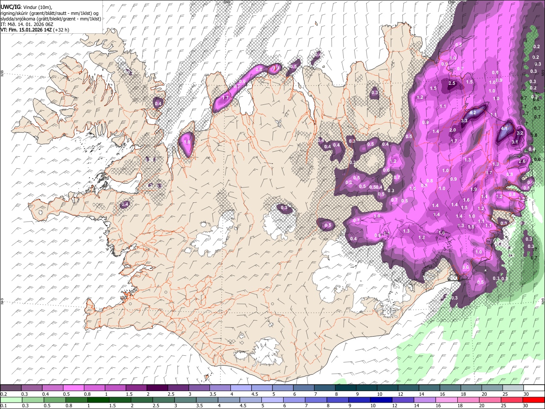Screen dimensions: 545x409
Task: Click the '2.5' value in the dark purple area
Action: 452,84
